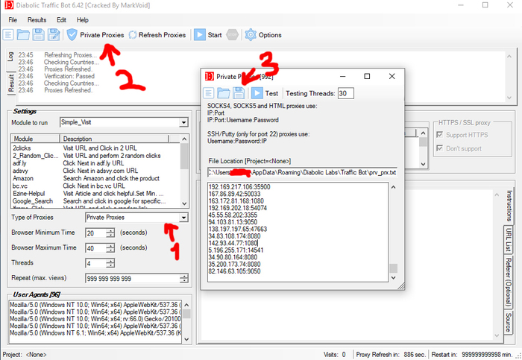The height and width of the screenshot is (360, 522).
Task: Minimize the Private Proxies window
Action: [x=342, y=77]
